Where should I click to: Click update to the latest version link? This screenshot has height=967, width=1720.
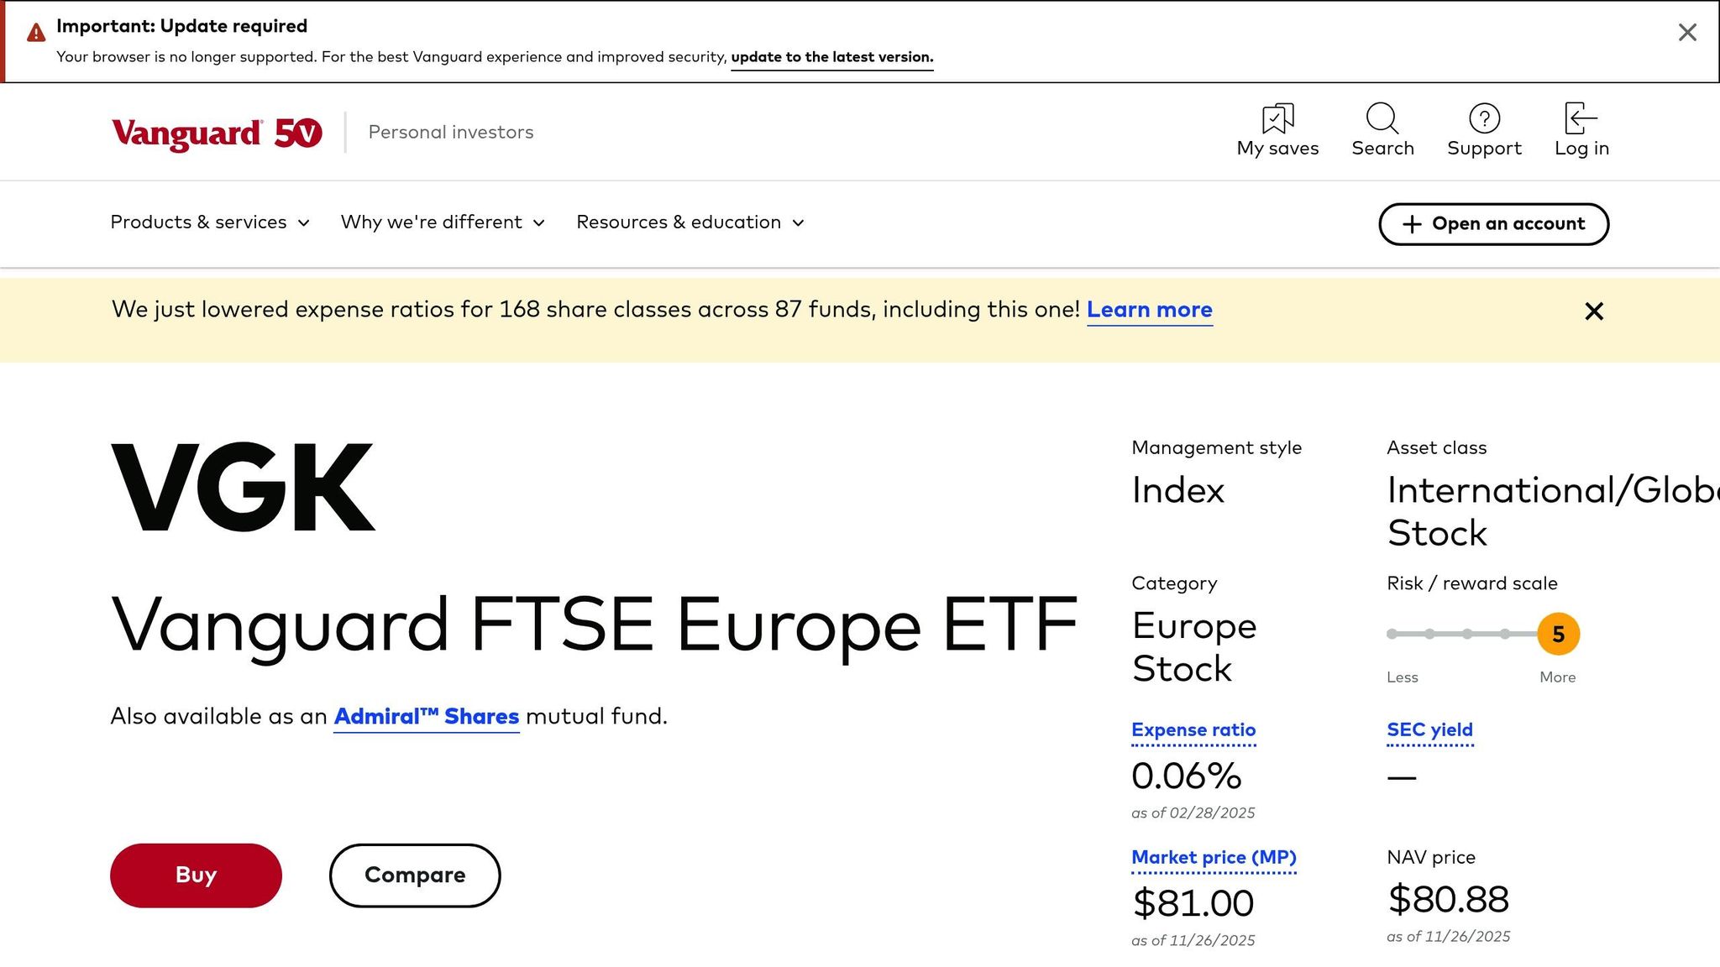[831, 57]
